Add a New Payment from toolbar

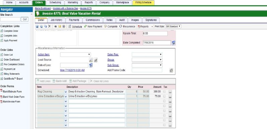click(x=93, y=26)
